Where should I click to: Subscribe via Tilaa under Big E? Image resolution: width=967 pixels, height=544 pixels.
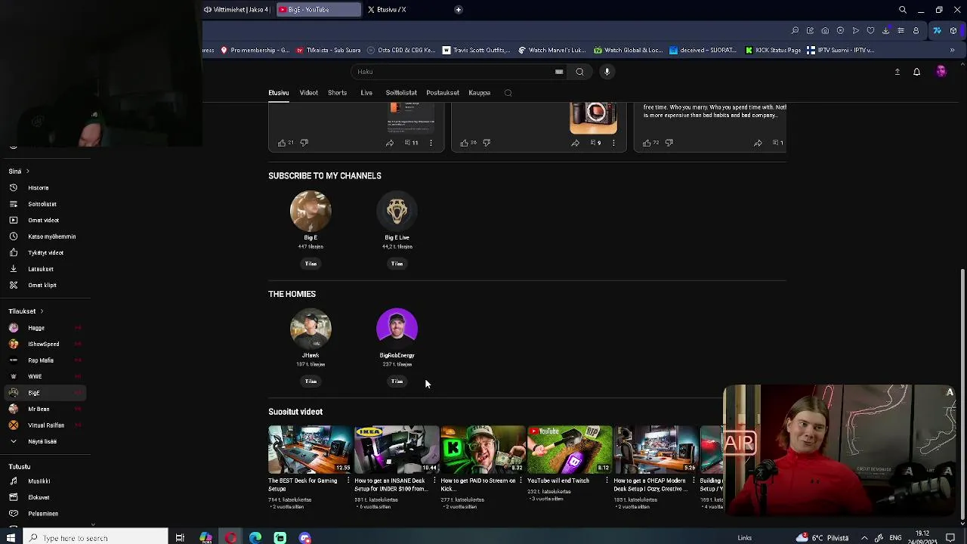pyautogui.click(x=310, y=264)
